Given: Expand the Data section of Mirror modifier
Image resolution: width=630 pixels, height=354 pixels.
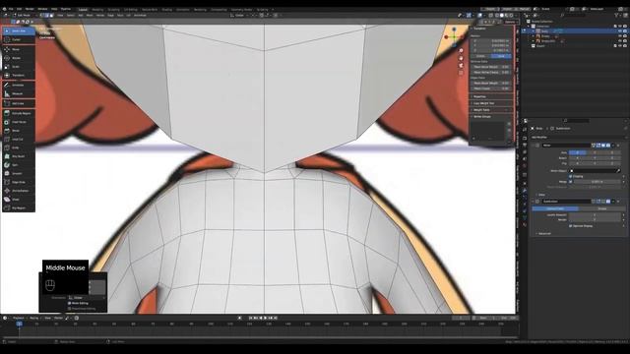Looking at the screenshot, I should click(540, 195).
